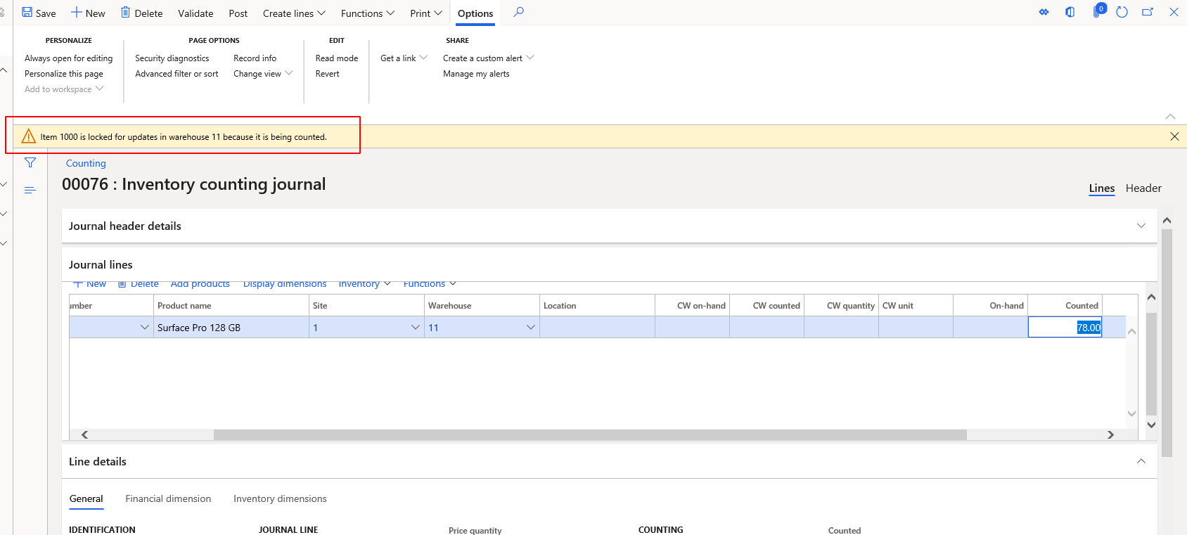Click the Save disk icon
This screenshot has height=535, width=1187.
pyautogui.click(x=27, y=13)
